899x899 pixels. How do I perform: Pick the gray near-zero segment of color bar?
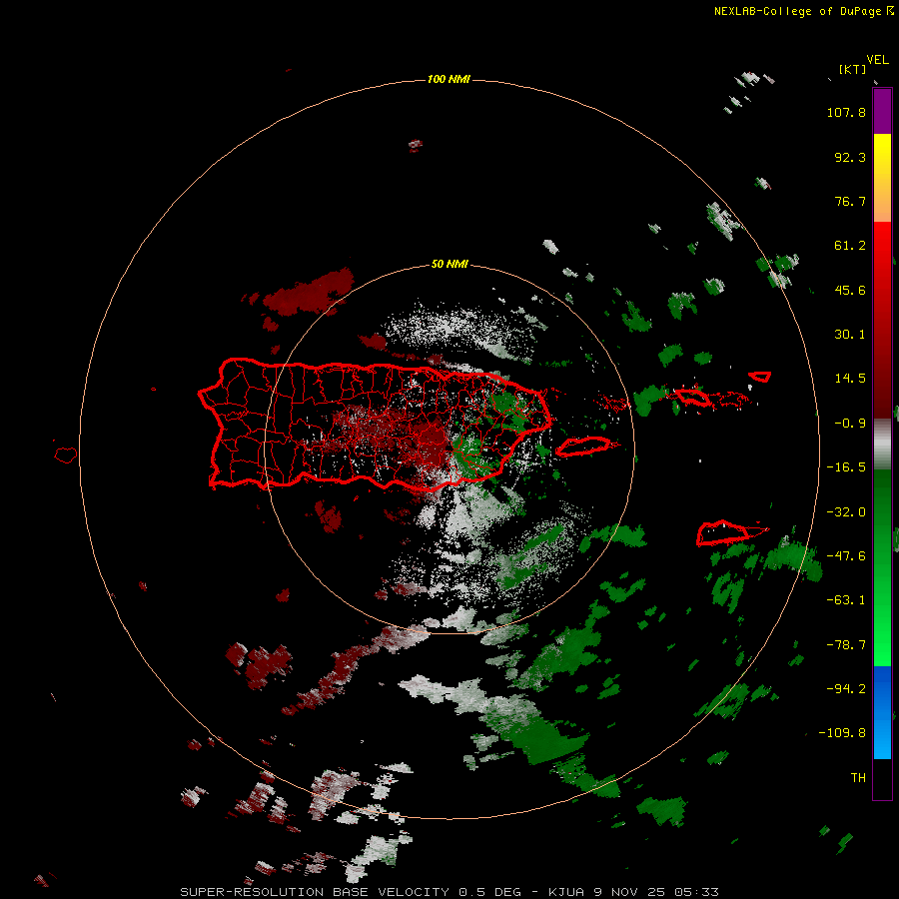[x=882, y=445]
